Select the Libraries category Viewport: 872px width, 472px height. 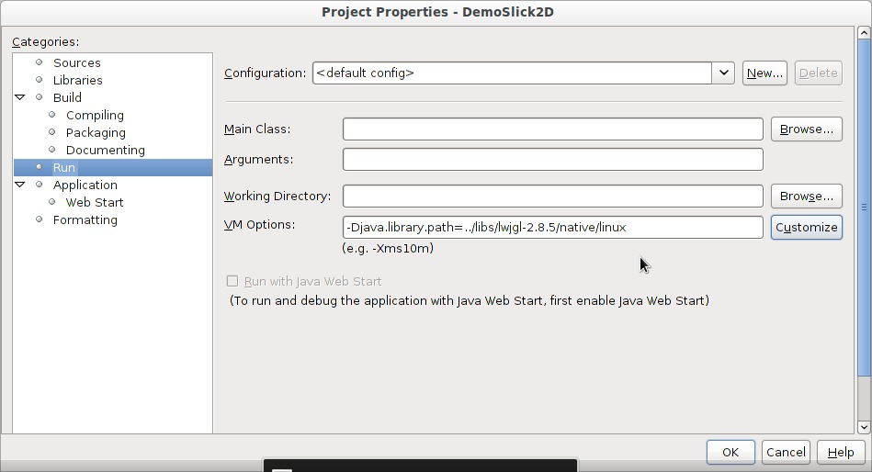[x=77, y=80]
